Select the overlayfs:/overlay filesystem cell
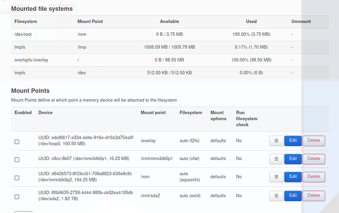Image resolution: width=339 pixels, height=213 pixels. pos(31,60)
